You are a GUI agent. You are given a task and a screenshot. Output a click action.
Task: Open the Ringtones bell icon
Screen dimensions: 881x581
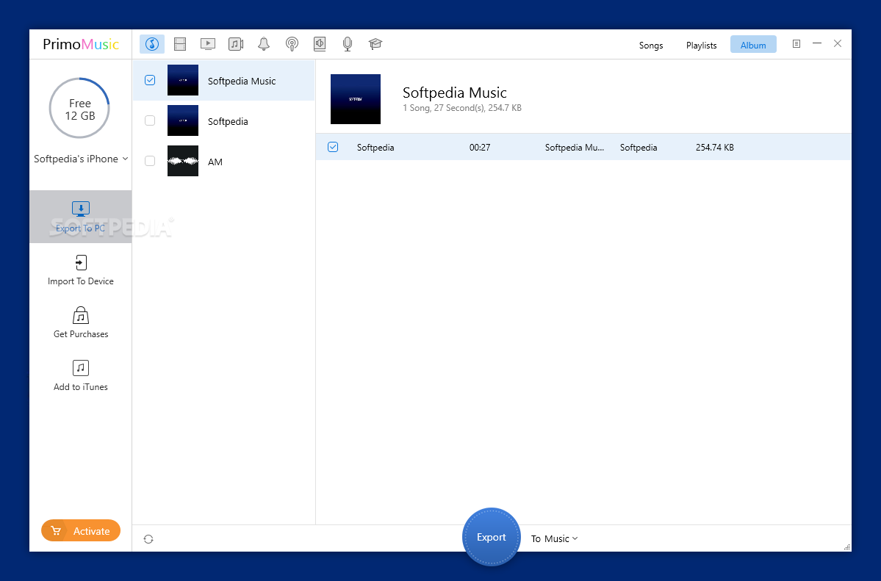264,44
